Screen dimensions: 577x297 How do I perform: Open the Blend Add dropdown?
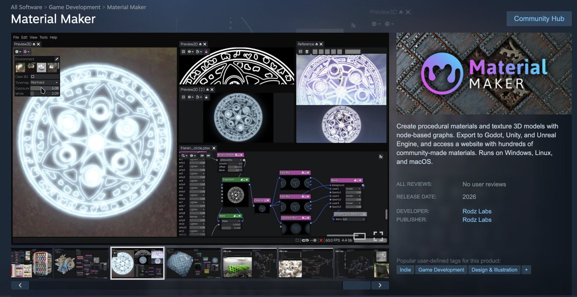[353, 219]
